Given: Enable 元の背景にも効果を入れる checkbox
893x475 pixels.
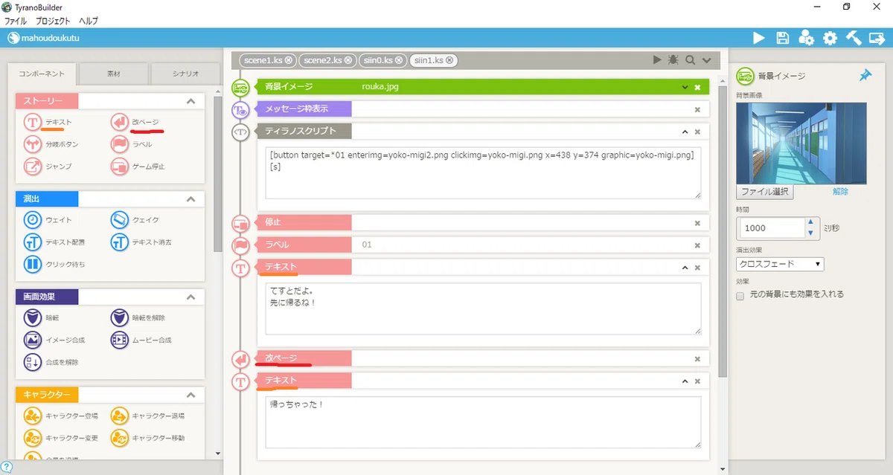Looking at the screenshot, I should (740, 295).
